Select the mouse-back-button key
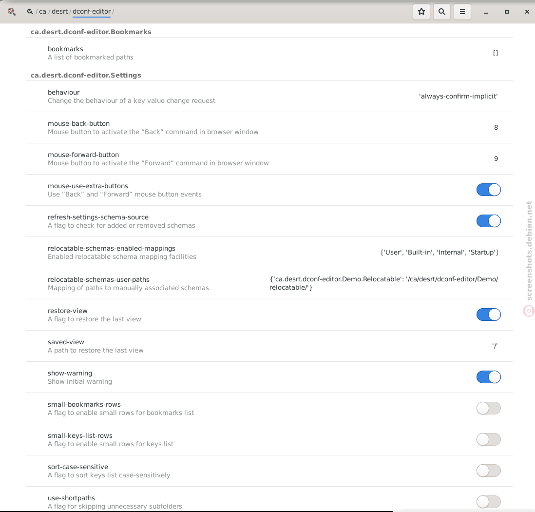Screen dimensions: 535x512 point(269,127)
